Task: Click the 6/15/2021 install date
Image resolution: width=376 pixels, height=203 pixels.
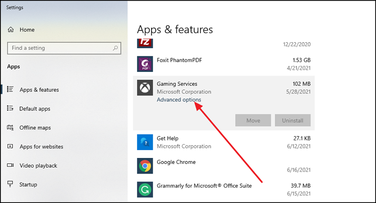Action: [299, 193]
